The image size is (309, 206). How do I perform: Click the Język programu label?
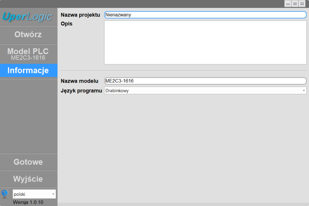point(81,91)
